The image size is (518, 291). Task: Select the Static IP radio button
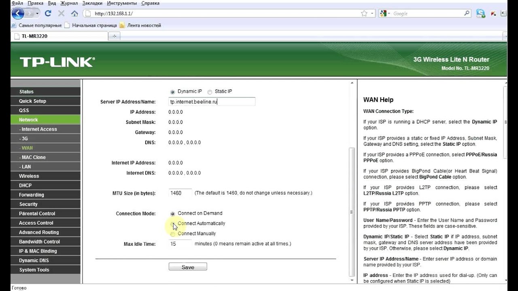click(x=210, y=92)
